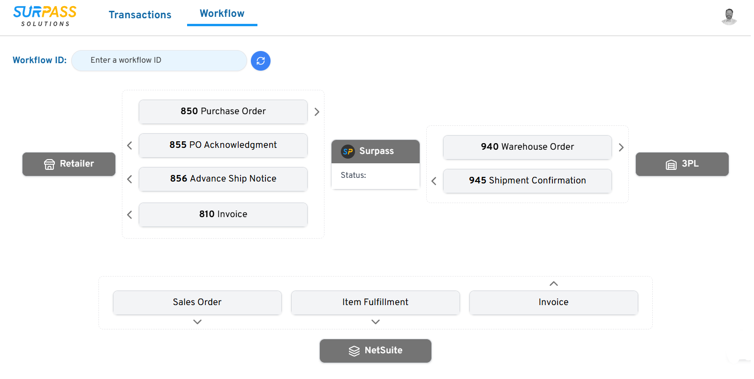
Task: Click the NetSuite layers icon
Action: [x=354, y=351]
